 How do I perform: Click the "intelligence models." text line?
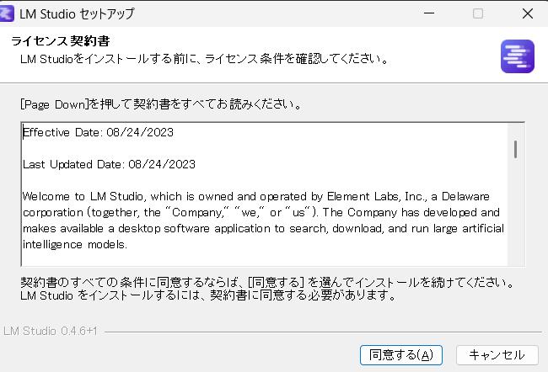click(75, 245)
